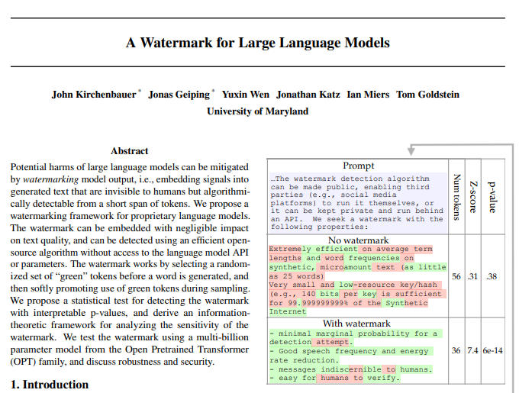
Task: Click the paper title "A Watermark for Large Language Models"
Action: 257,43
